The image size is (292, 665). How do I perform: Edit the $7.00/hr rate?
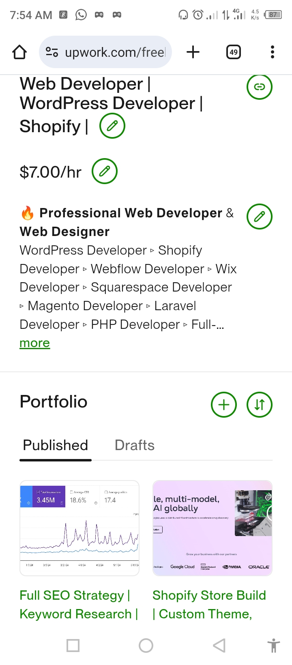(104, 172)
